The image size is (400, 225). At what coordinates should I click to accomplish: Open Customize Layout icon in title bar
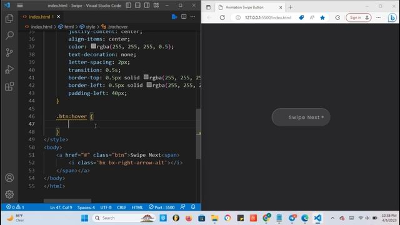tap(156, 6)
